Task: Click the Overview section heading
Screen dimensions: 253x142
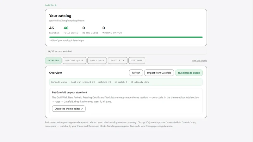Action: click(56, 73)
